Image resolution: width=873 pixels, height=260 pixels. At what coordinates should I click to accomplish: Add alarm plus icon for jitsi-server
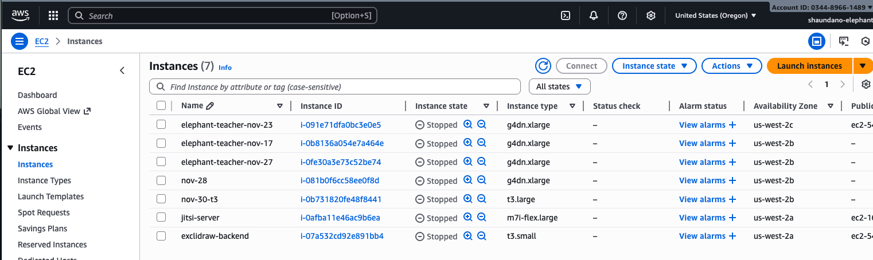(732, 218)
